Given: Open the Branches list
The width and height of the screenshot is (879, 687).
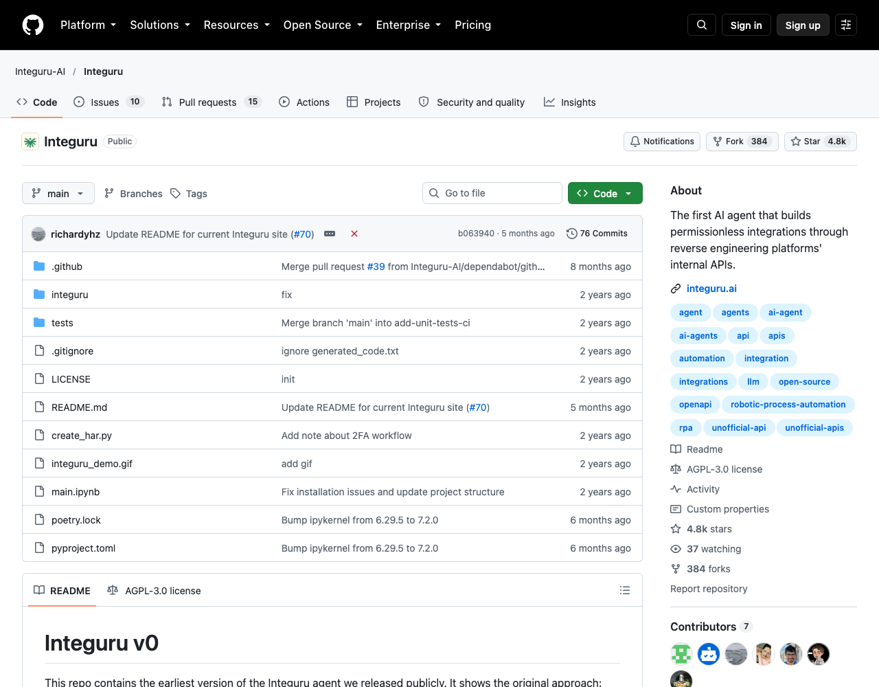Looking at the screenshot, I should pyautogui.click(x=133, y=194).
